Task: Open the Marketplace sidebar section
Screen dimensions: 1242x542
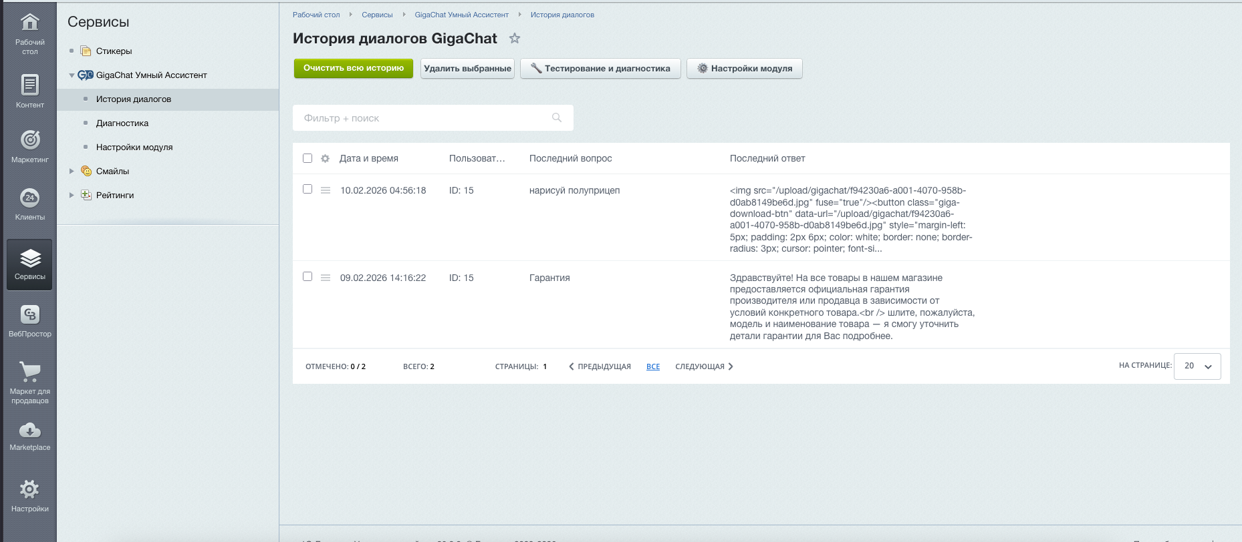Action: 30,436
